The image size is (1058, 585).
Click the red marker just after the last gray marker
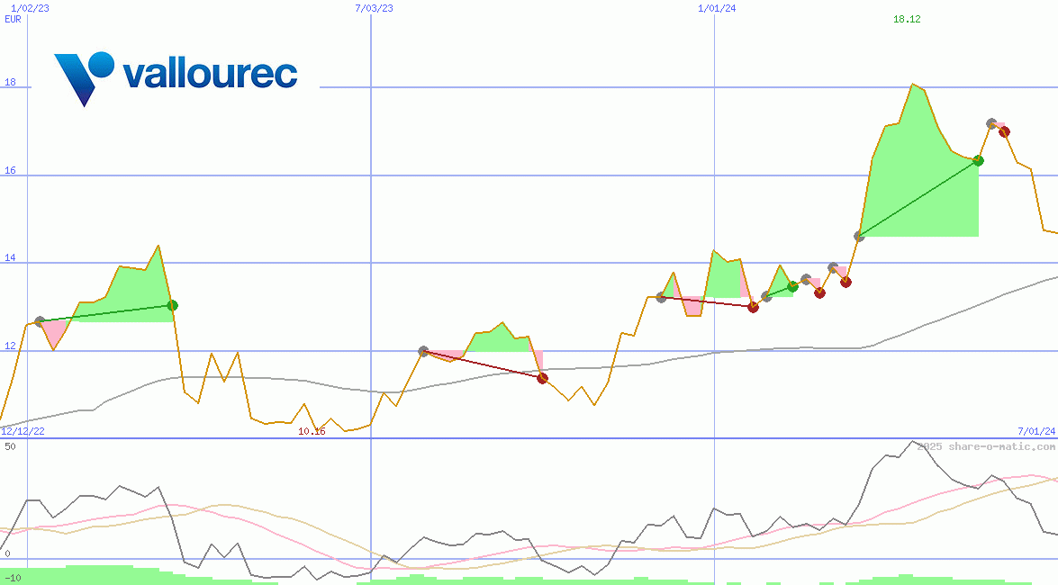1004,131
